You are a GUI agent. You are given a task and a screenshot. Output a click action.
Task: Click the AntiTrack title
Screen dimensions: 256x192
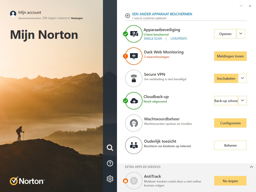tap(152, 176)
